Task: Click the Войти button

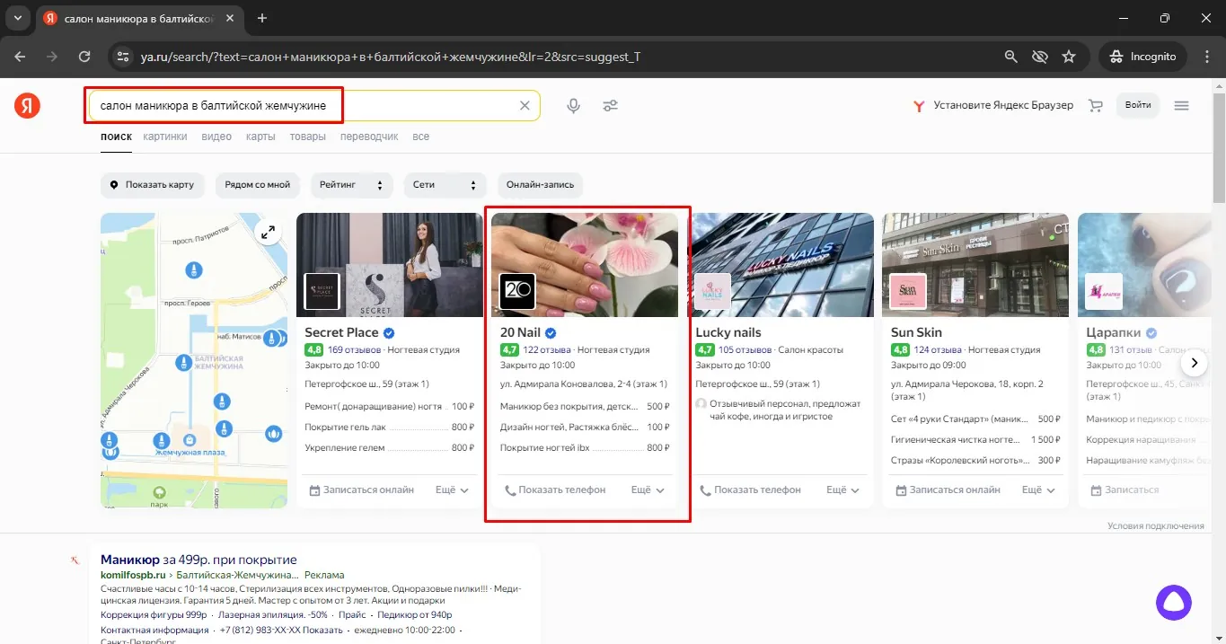Action: (1138, 105)
